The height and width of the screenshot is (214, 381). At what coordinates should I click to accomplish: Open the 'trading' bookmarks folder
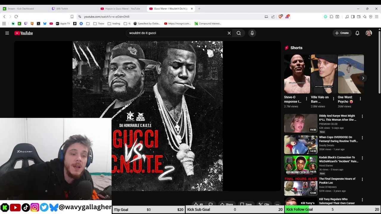(x=114, y=23)
